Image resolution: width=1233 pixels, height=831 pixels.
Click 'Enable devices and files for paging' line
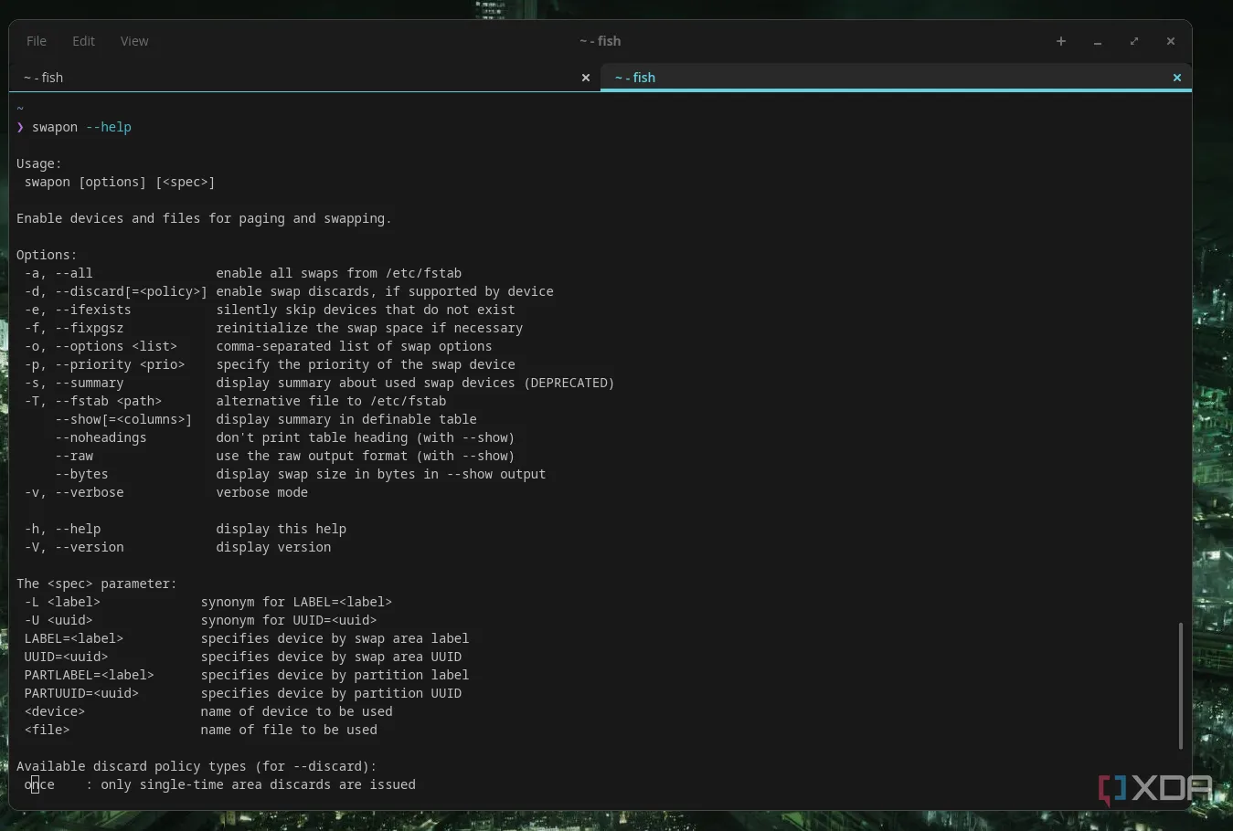[x=204, y=218]
